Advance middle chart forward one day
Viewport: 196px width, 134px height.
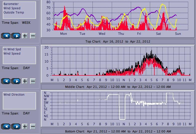tap(16, 81)
